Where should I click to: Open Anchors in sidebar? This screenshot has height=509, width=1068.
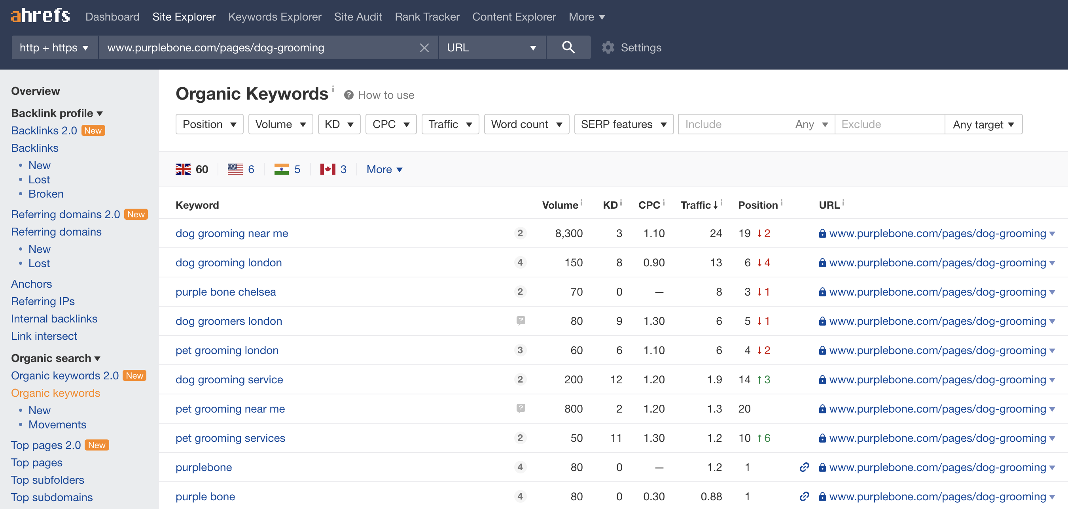point(32,284)
